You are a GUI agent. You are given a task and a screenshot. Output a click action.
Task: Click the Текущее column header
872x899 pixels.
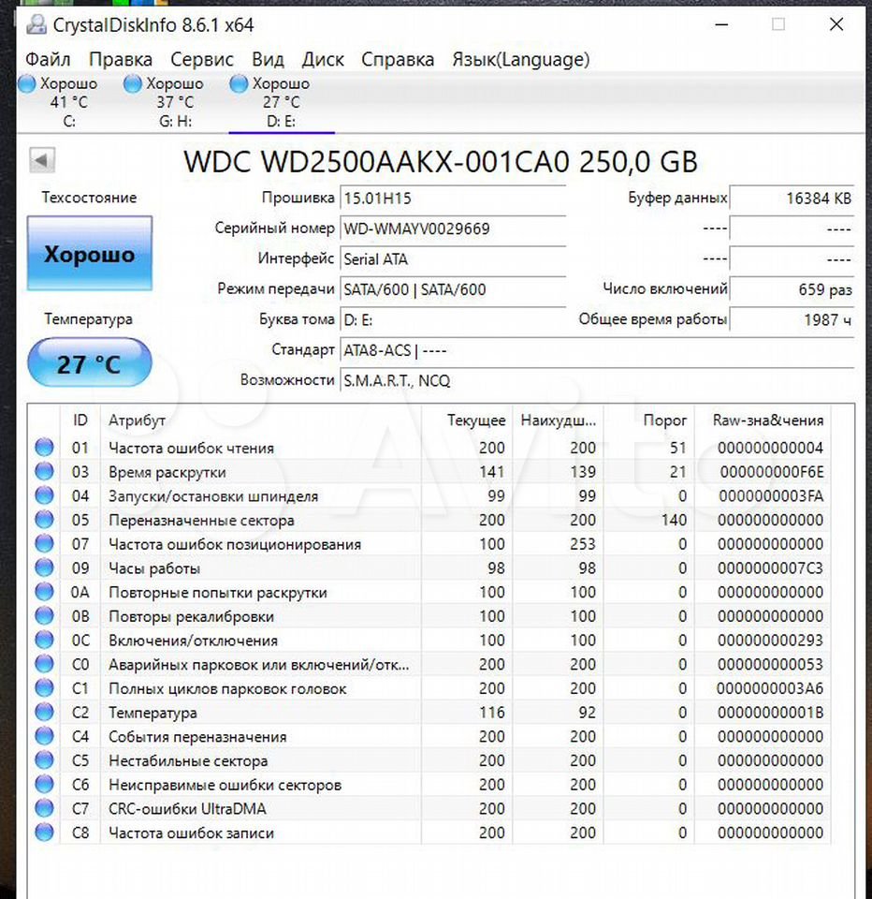click(x=467, y=420)
